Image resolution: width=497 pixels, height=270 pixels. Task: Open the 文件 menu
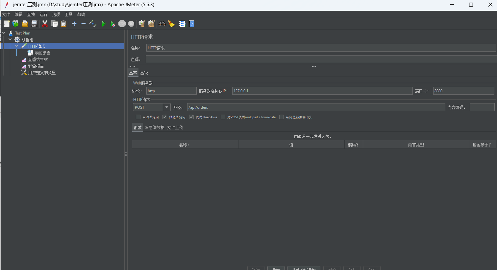pyautogui.click(x=6, y=14)
